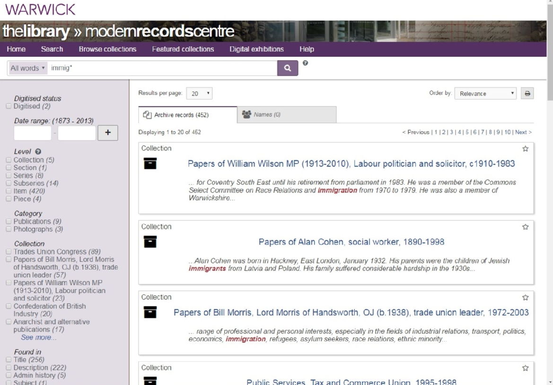This screenshot has width=553, height=385.
Task: Star the Bill Morris papers record
Action: tap(525, 297)
